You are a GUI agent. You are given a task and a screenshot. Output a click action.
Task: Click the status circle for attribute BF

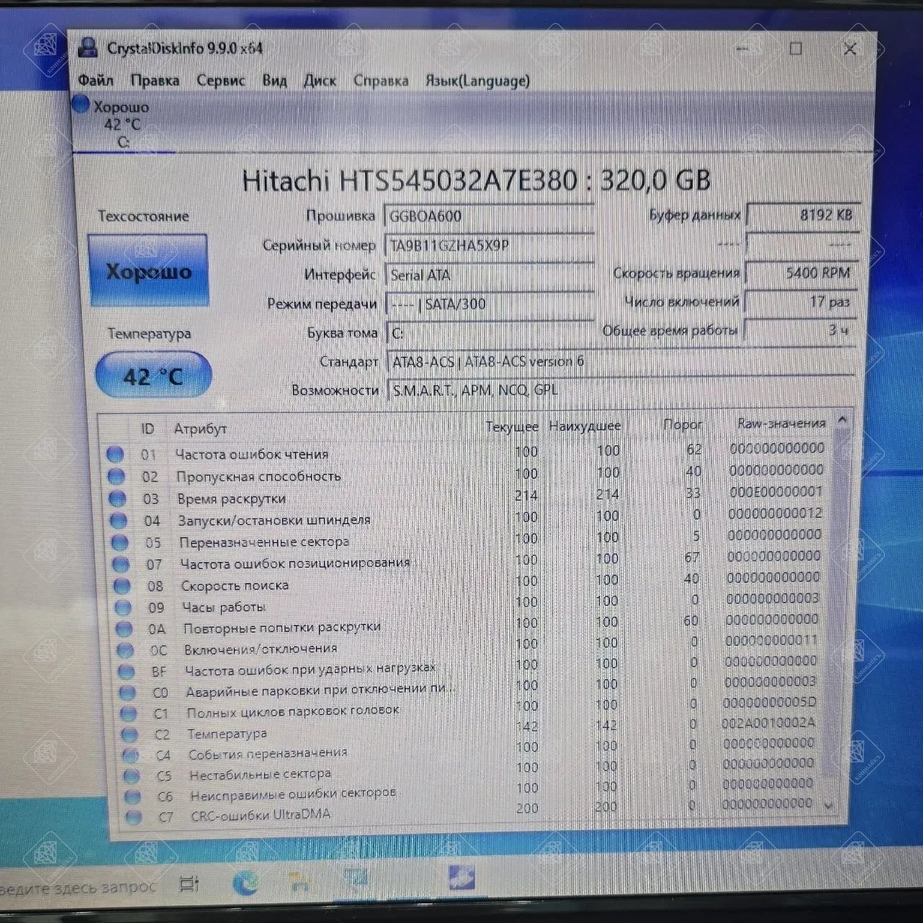click(127, 672)
